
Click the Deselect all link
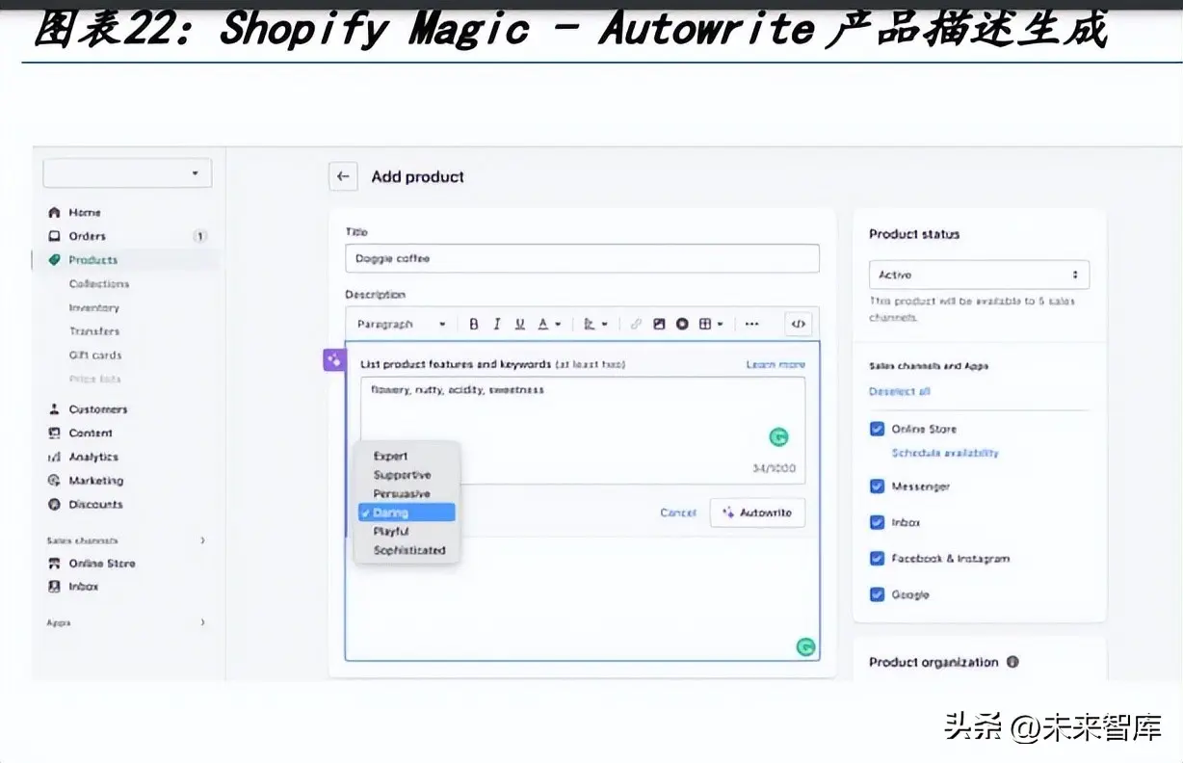899,392
